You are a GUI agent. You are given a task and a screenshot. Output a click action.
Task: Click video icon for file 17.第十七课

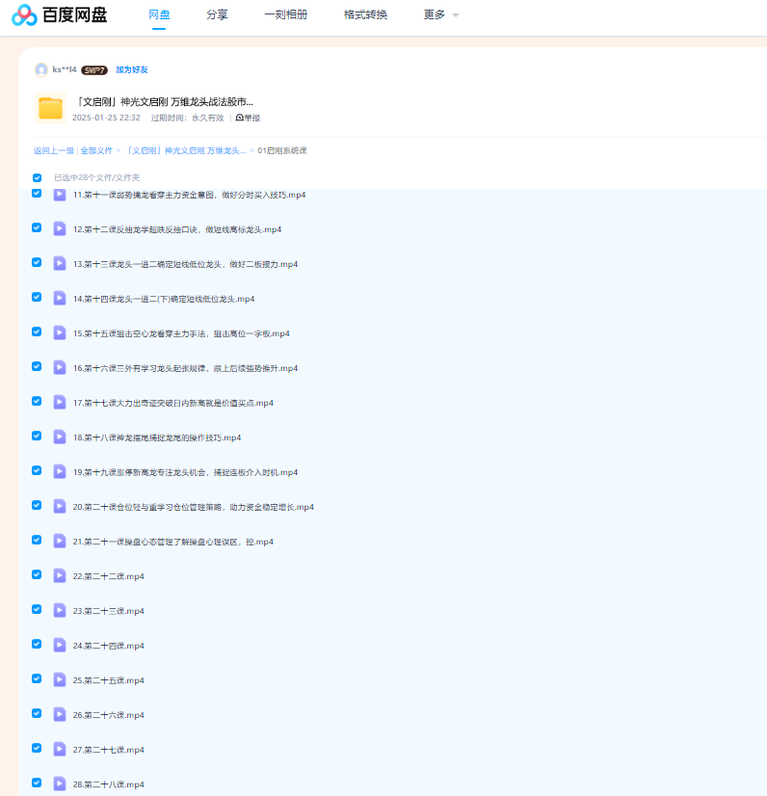coord(60,403)
